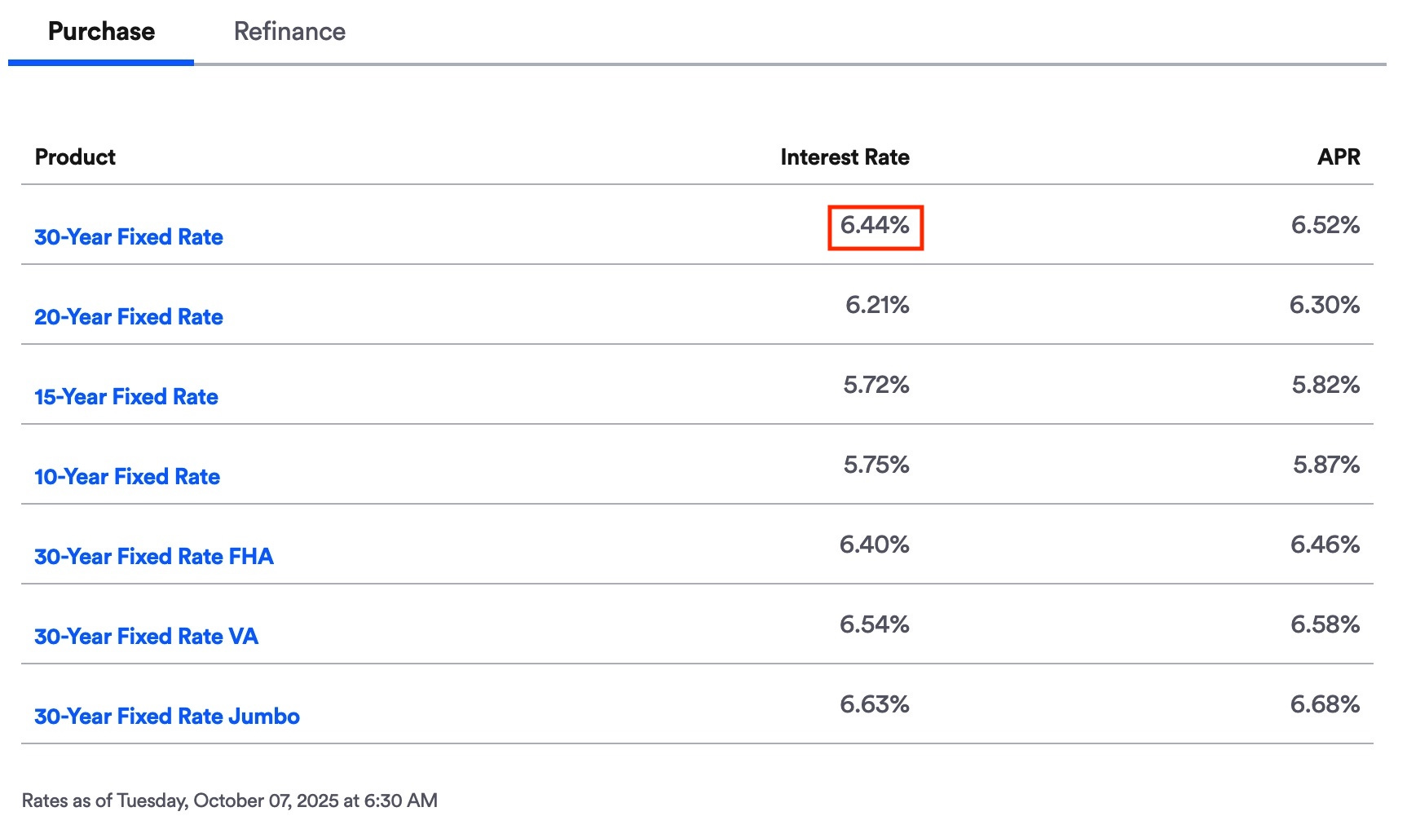Click the 6.63% Jumbo interest rate
1407x816 pixels.
pos(875,704)
